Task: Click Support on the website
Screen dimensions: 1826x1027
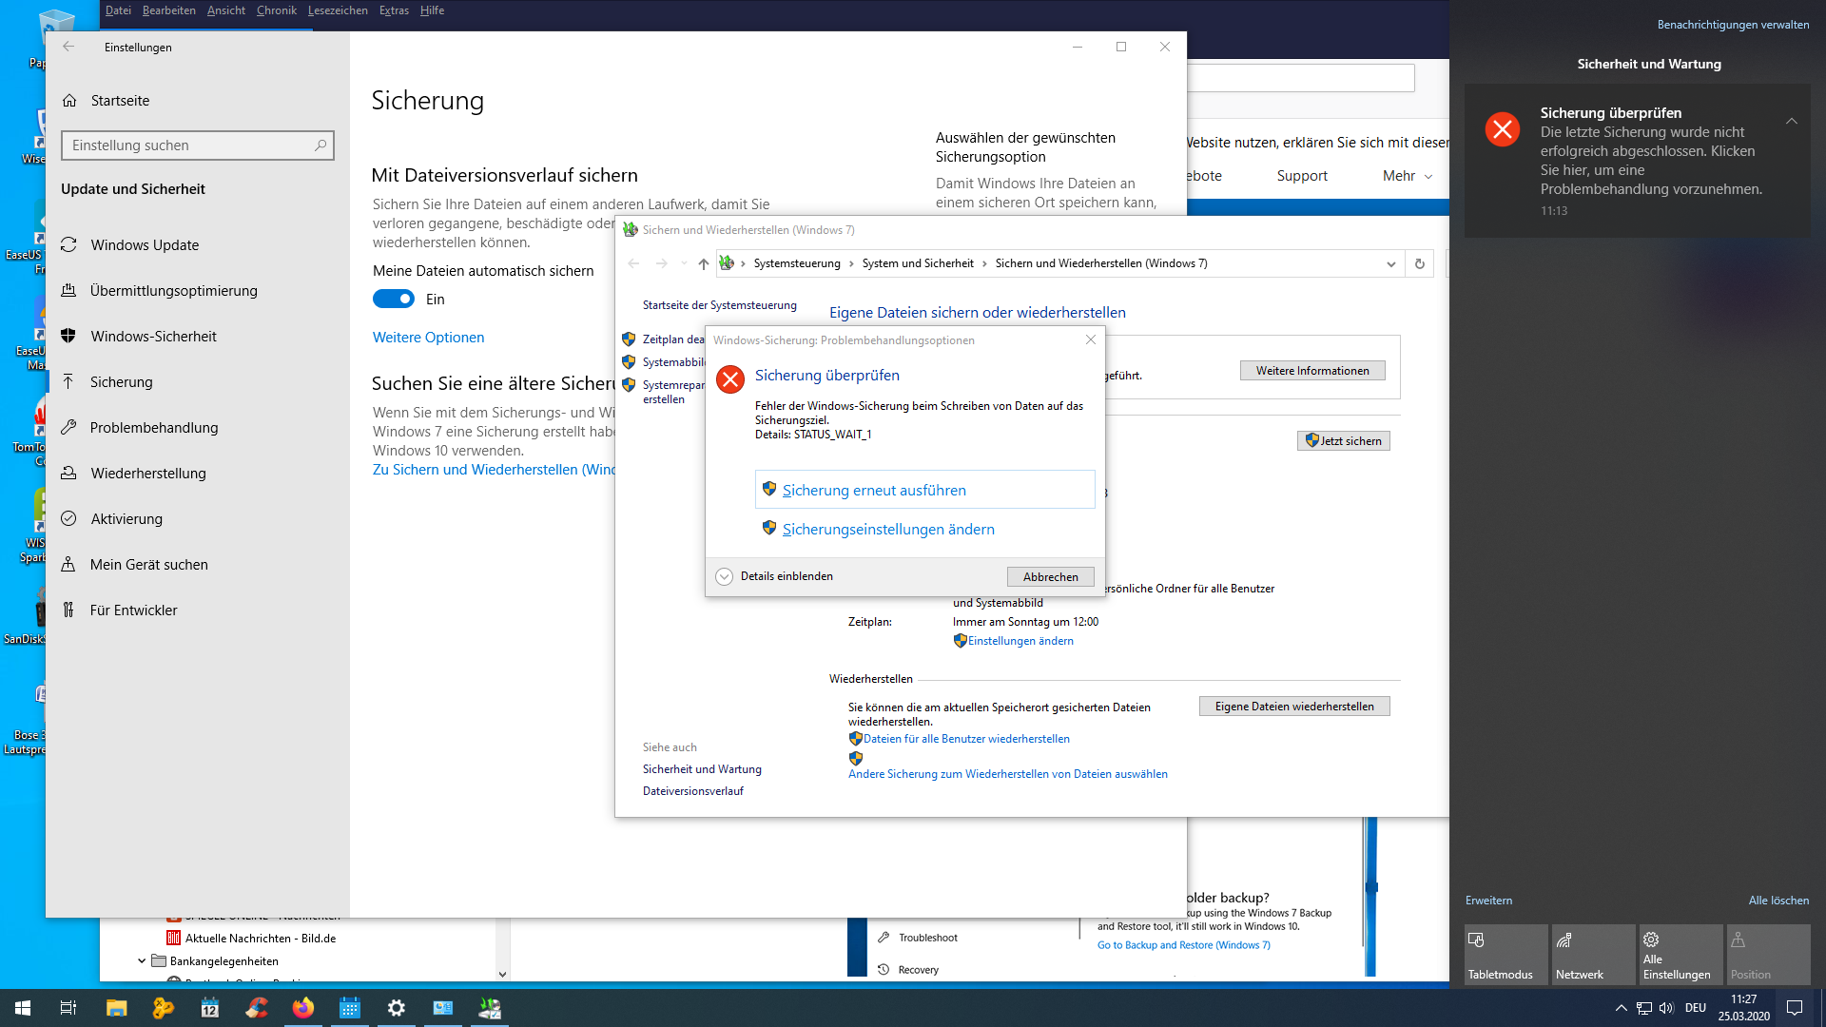Action: pyautogui.click(x=1302, y=176)
